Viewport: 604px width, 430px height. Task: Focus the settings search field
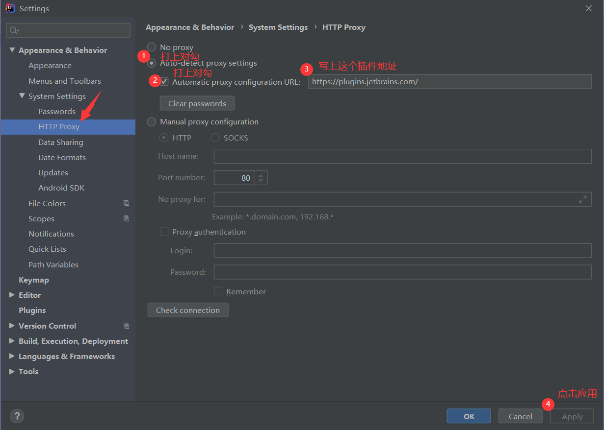tap(68, 30)
